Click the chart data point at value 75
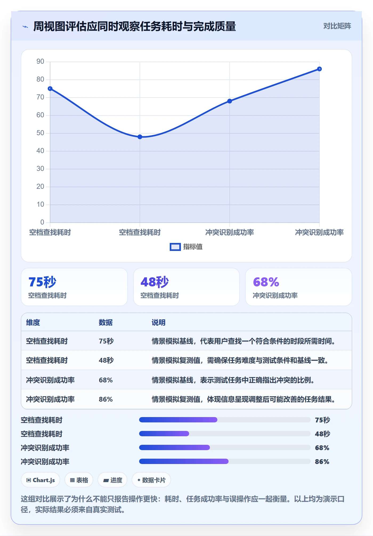 [x=50, y=89]
